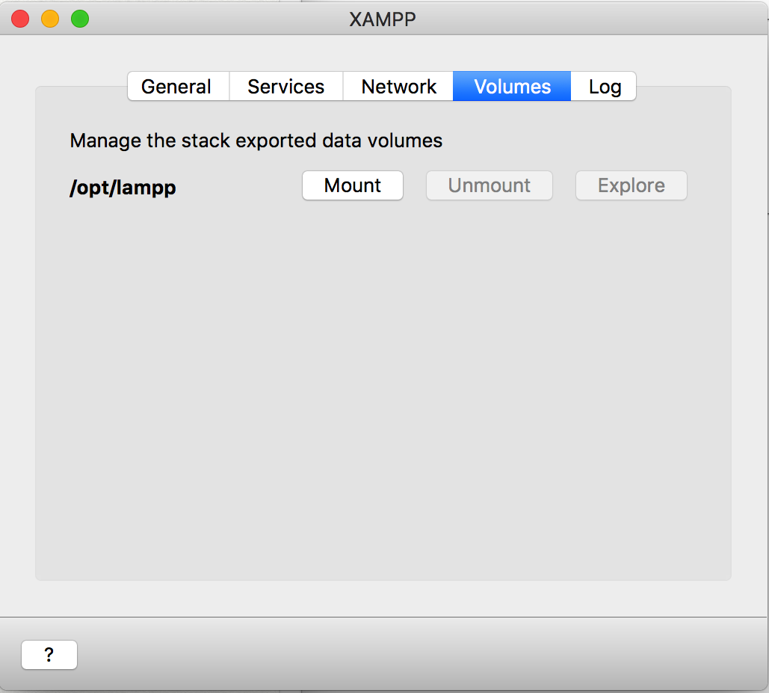Click the green zoom button
The height and width of the screenshot is (693, 769).
[x=79, y=19]
